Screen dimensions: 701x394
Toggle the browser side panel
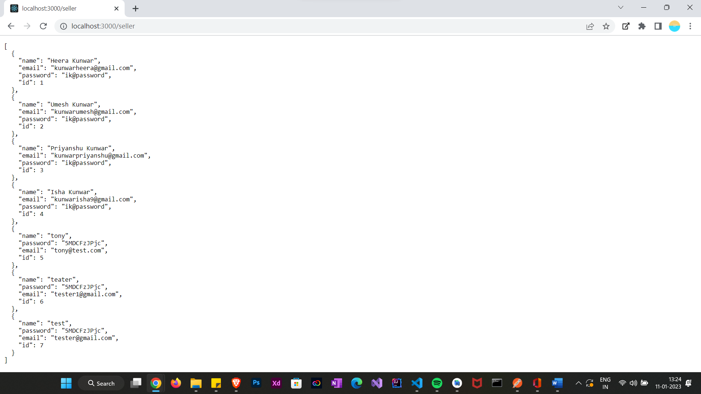(658, 26)
